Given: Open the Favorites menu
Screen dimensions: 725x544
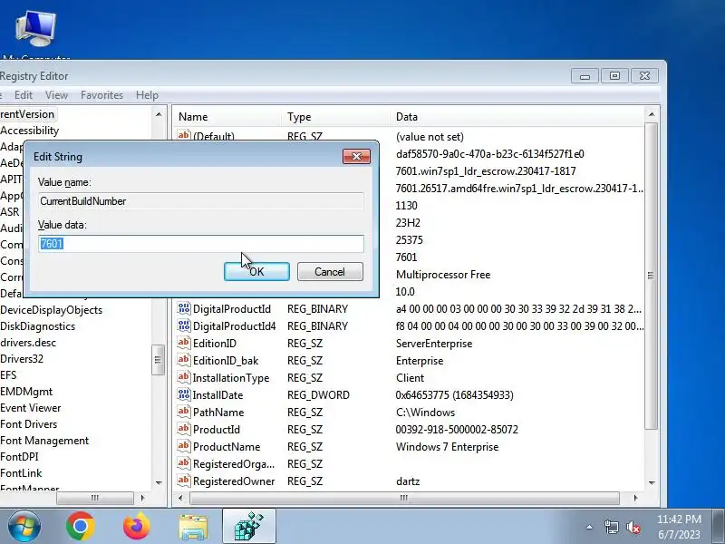Looking at the screenshot, I should tap(101, 95).
